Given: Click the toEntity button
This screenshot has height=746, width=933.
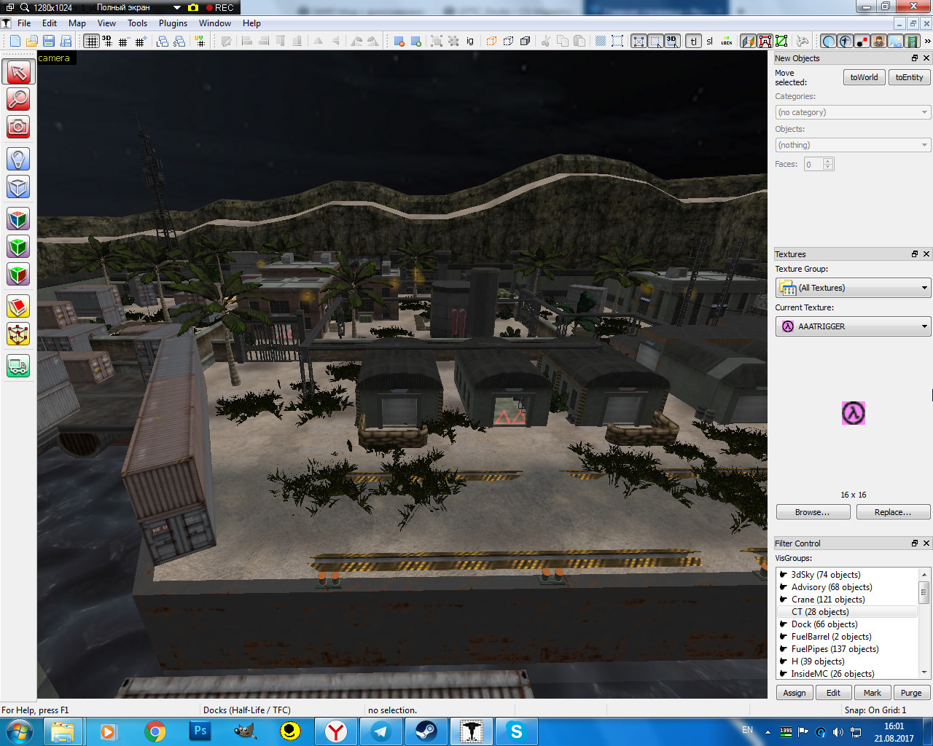Looking at the screenshot, I should click(909, 77).
